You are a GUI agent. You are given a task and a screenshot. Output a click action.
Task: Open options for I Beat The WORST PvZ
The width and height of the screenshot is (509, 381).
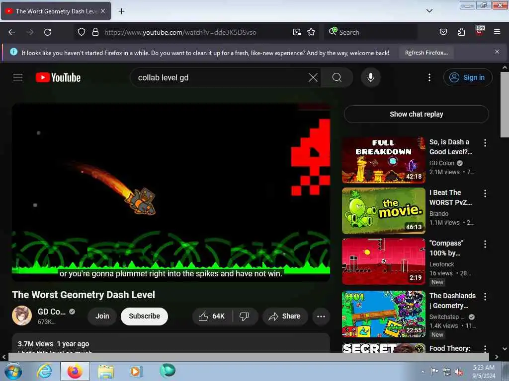click(x=485, y=193)
